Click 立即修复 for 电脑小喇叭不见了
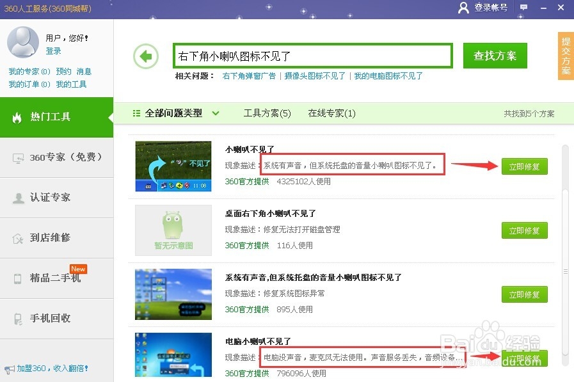The width and height of the screenshot is (574, 382). tap(524, 358)
